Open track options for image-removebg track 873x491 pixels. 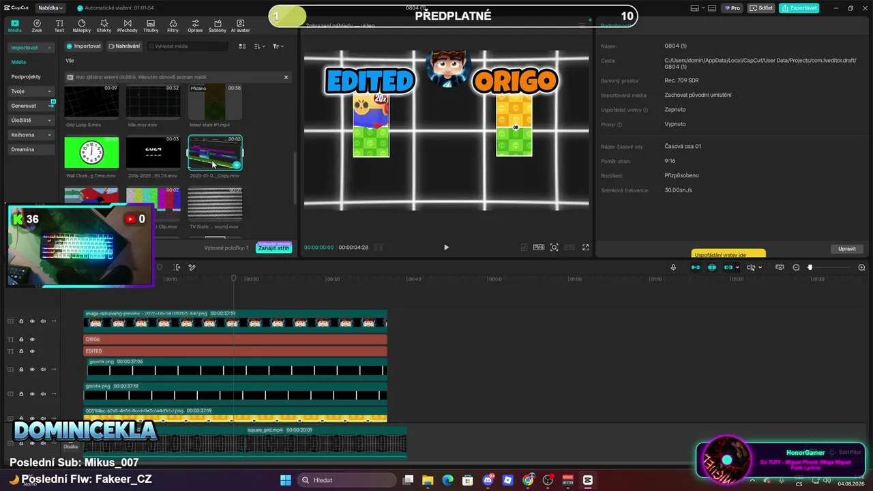tap(54, 321)
